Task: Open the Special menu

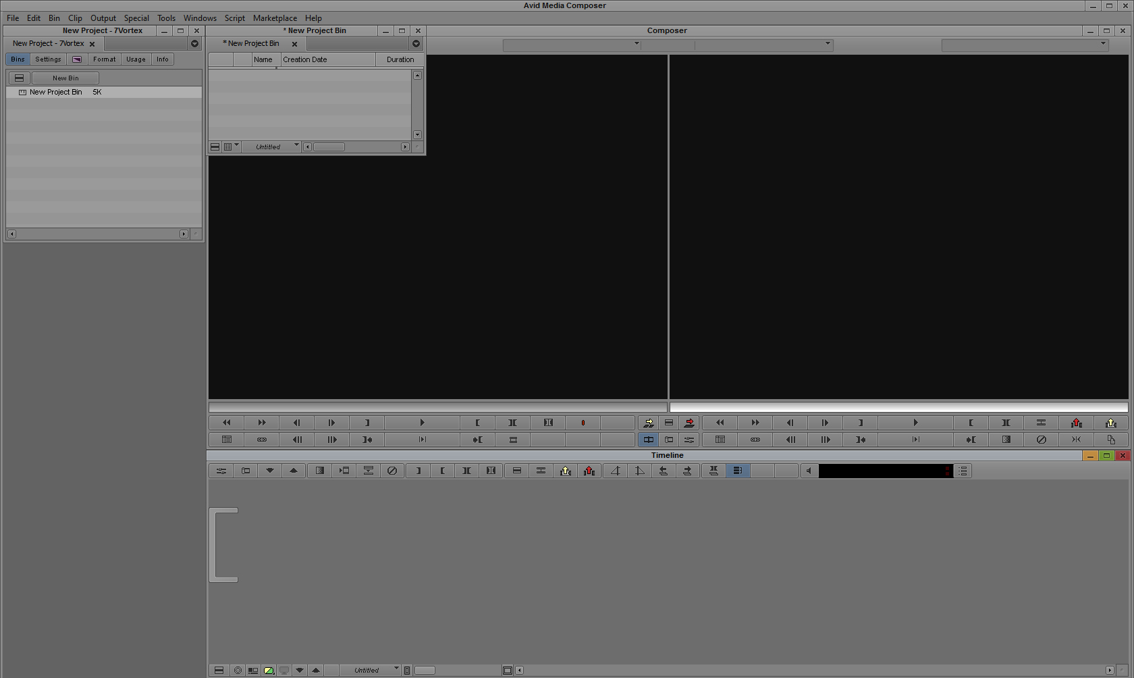Action: click(136, 18)
